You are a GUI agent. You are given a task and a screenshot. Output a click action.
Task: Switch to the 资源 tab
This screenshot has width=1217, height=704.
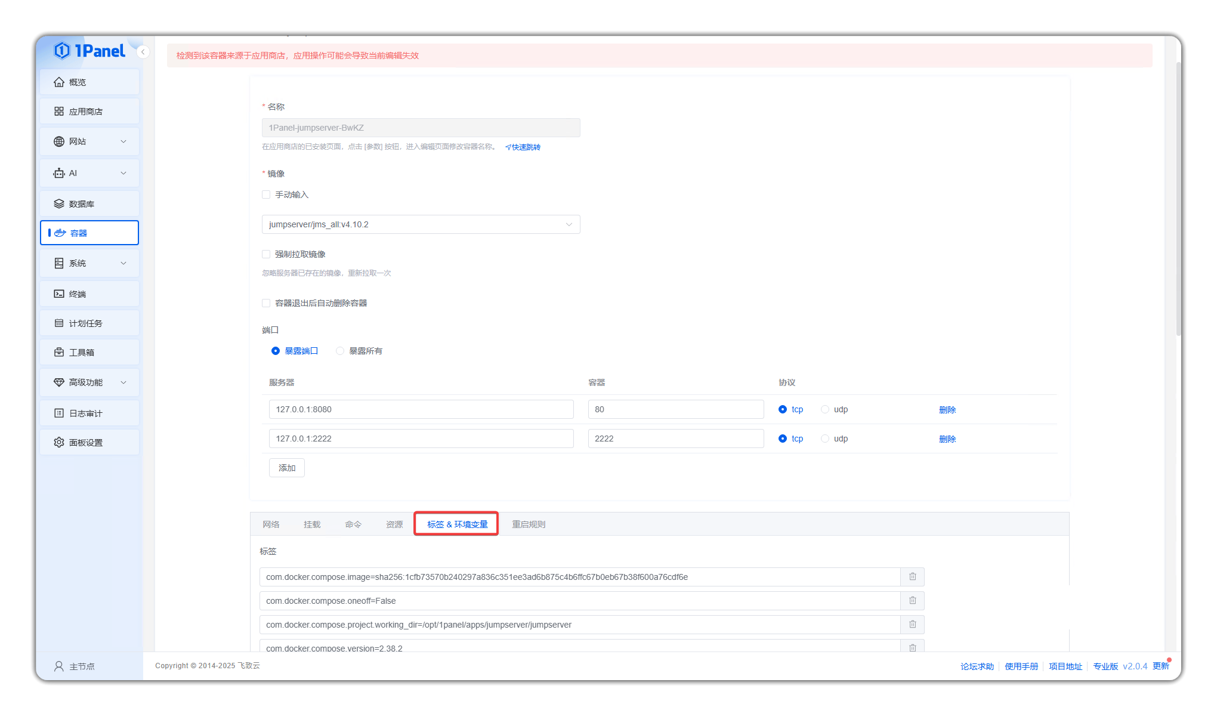[x=394, y=524]
